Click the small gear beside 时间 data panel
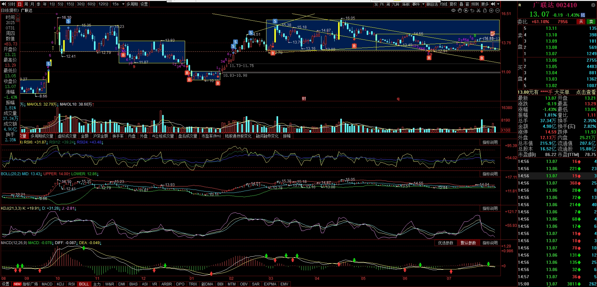Viewport: 597px width, 287px height. [x=18, y=20]
